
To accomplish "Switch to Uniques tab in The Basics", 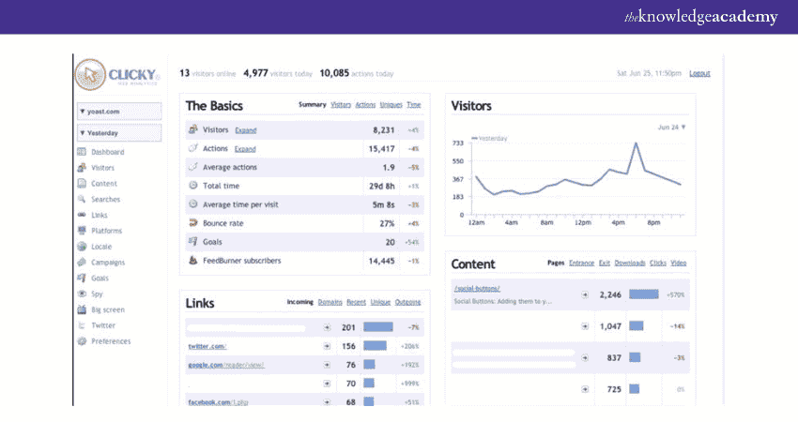I will (391, 105).
